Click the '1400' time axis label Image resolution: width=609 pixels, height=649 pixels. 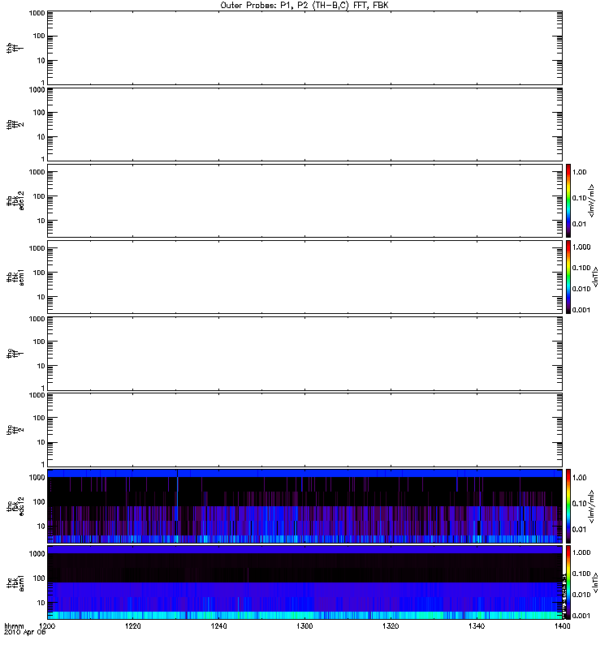point(562,626)
